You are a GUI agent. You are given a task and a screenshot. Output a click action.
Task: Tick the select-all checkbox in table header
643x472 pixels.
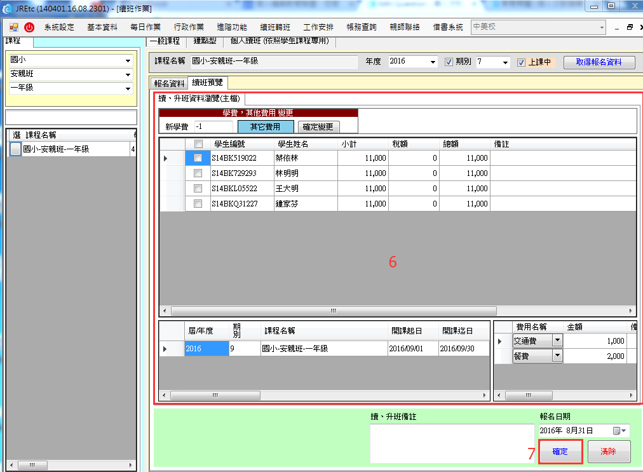click(x=198, y=144)
